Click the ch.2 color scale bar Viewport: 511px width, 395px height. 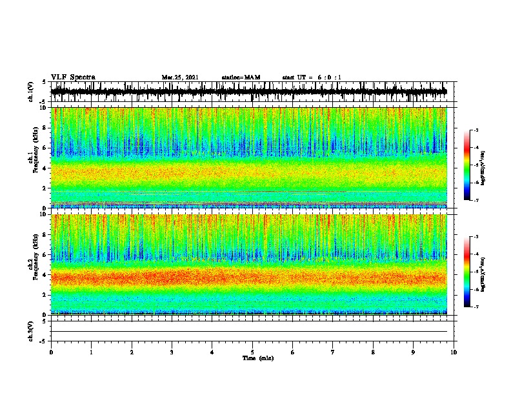[466, 272]
